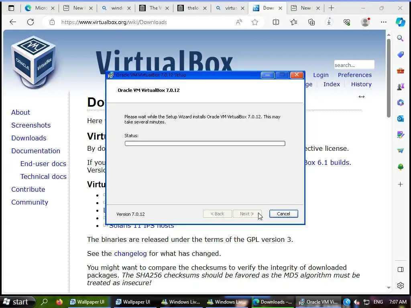Screen dimensions: 411x308
Task: Reload the page with the refresh icon
Action: click(31, 22)
